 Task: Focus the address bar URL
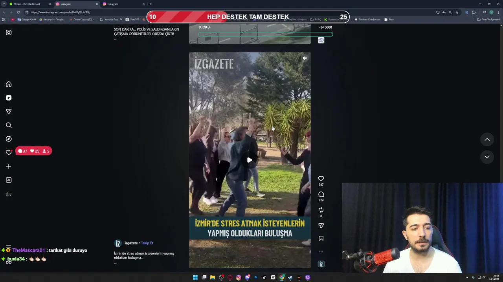coord(61,12)
